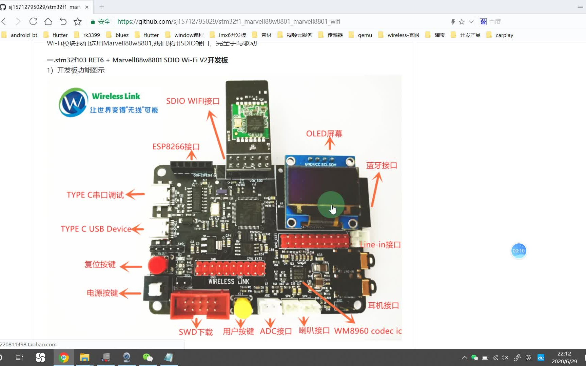Click the GitHub URL in the address bar

coord(229,22)
